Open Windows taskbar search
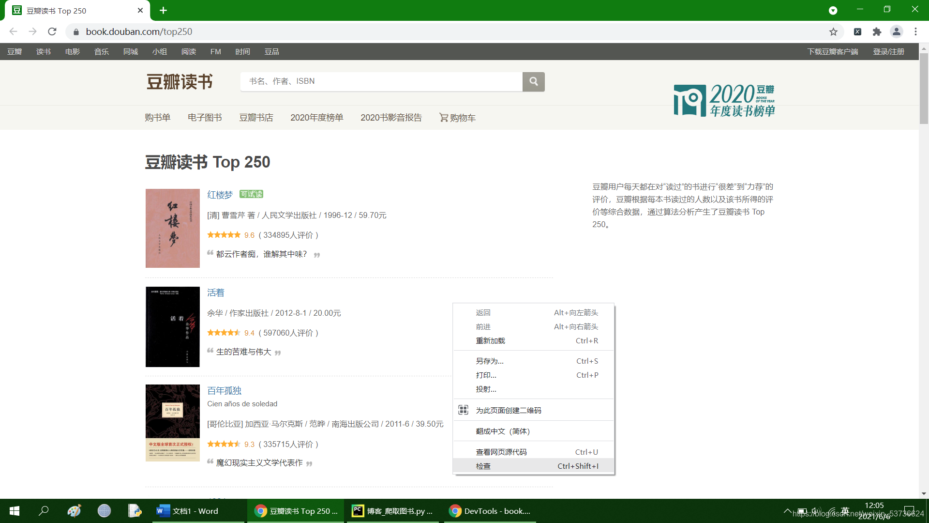This screenshot has width=929, height=523. coord(44,511)
